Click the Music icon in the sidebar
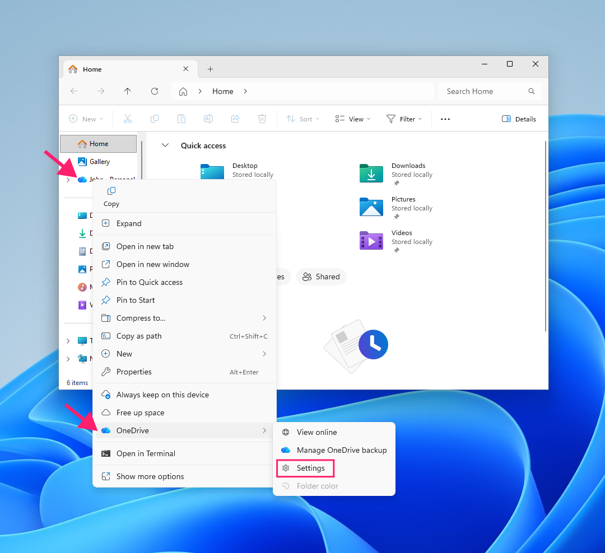 (x=82, y=287)
